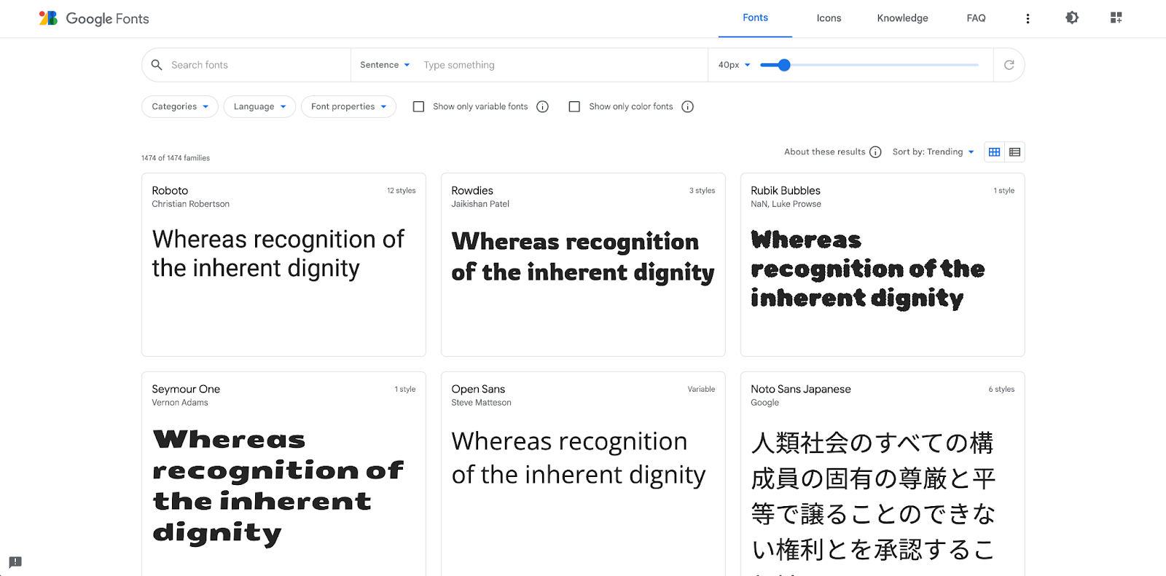This screenshot has width=1166, height=576.
Task: Click the Google author text under Noto Sans
Action: point(764,403)
